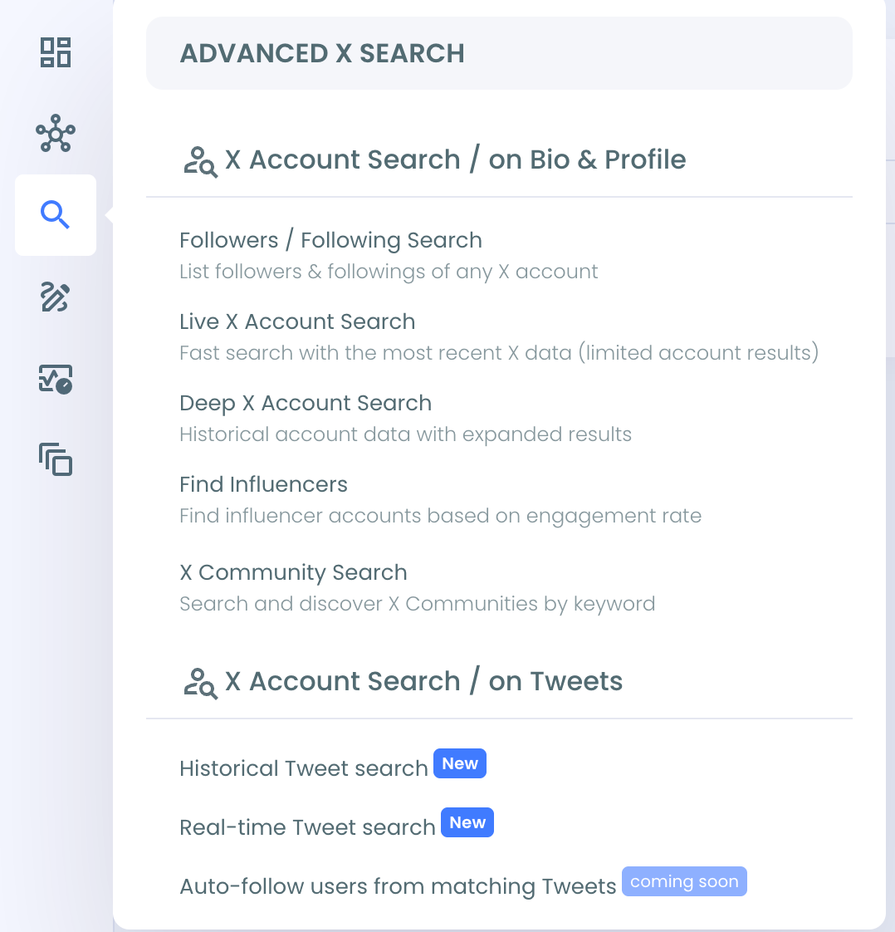Open Followers / Following Search
Image resolution: width=895 pixels, height=932 pixels.
click(x=330, y=240)
